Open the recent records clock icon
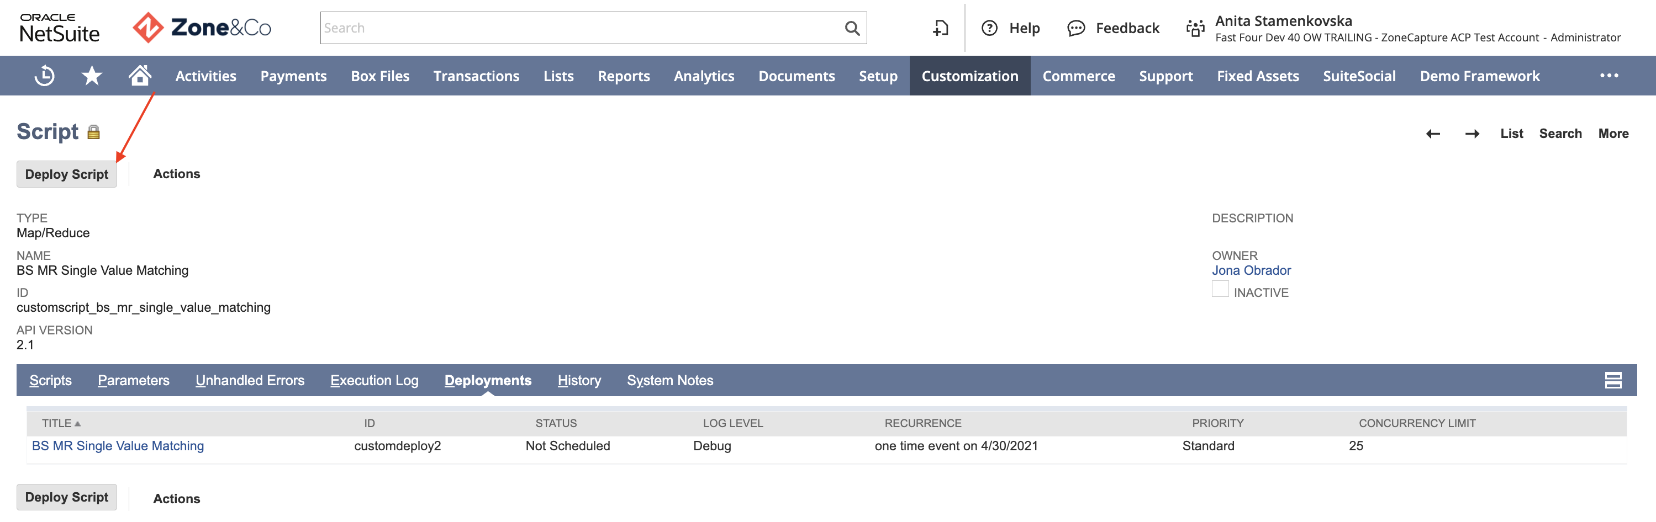 [x=44, y=75]
